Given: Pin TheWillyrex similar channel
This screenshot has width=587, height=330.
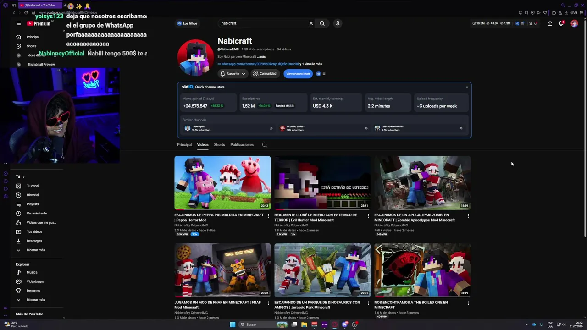Looking at the screenshot, I should point(271,128).
